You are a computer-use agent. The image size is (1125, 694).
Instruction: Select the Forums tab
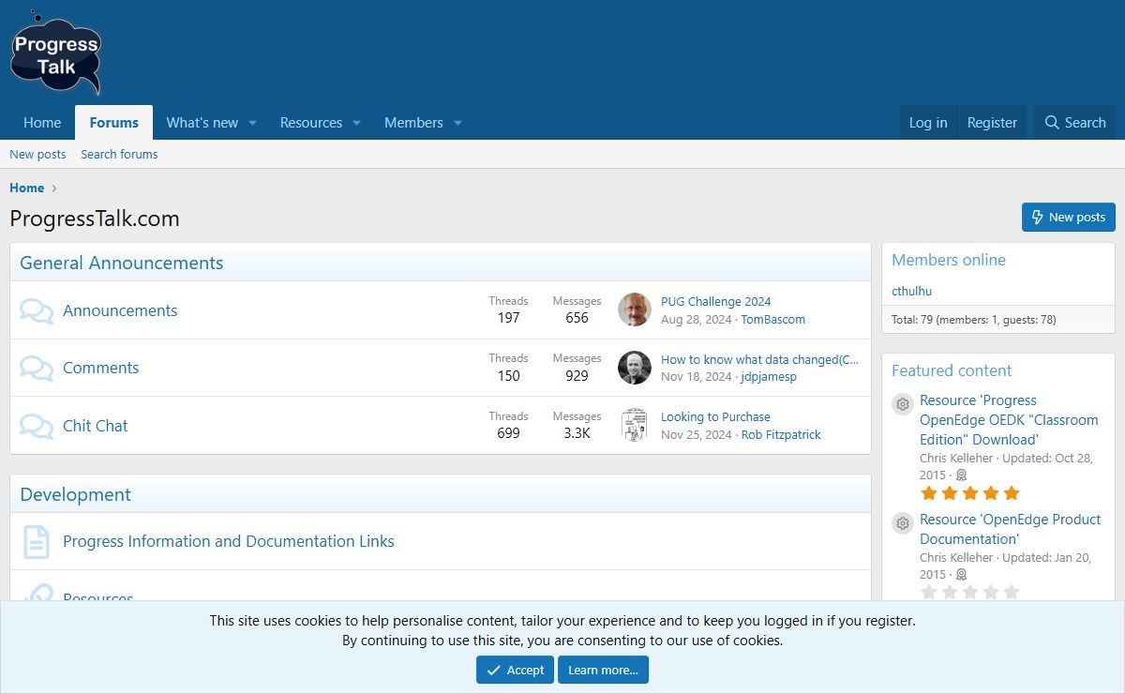tap(114, 123)
